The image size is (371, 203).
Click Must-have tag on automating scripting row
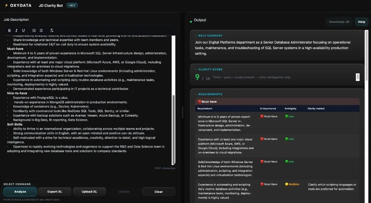269,184
